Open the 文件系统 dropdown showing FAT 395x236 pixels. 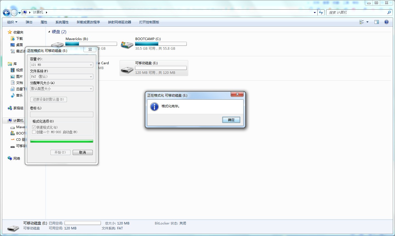[x=62, y=77]
